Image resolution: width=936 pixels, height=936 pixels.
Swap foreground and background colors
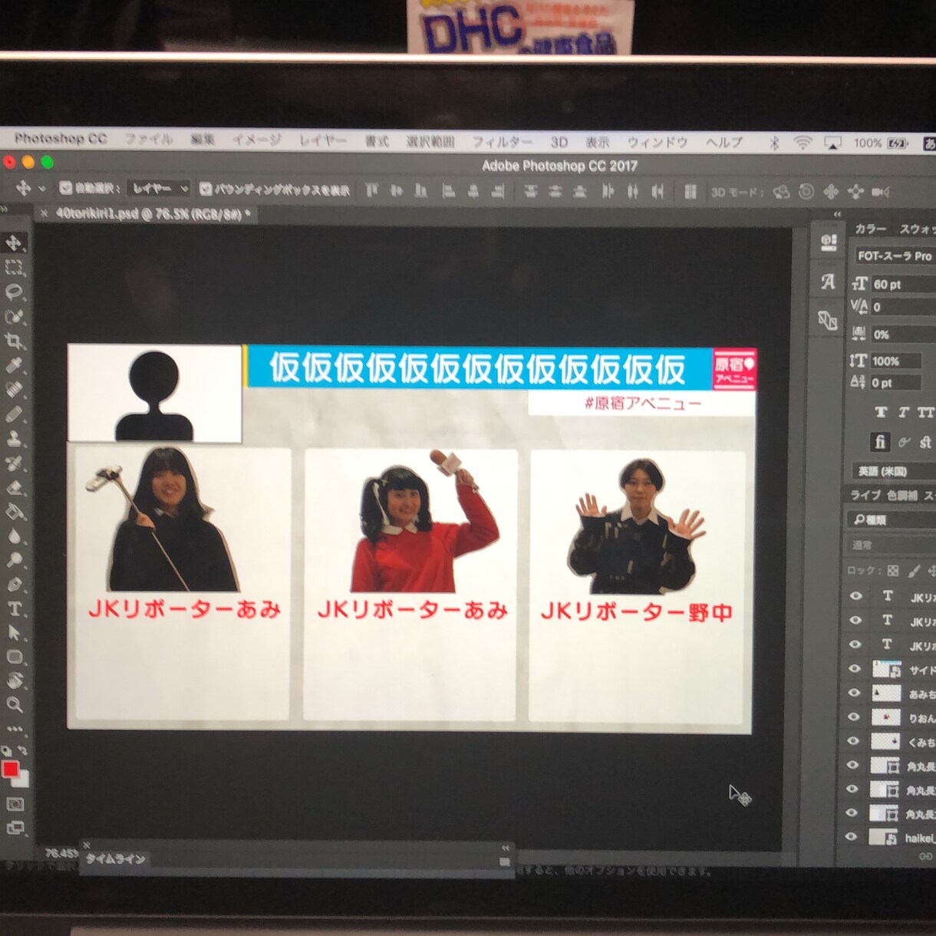click(x=22, y=750)
